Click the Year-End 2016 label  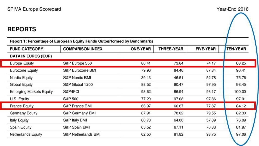(x=232, y=9)
